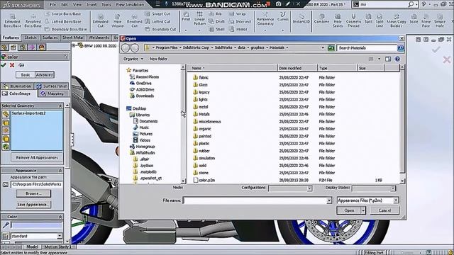Click the Search Materials field
The image size is (454, 255).
tap(367, 47)
